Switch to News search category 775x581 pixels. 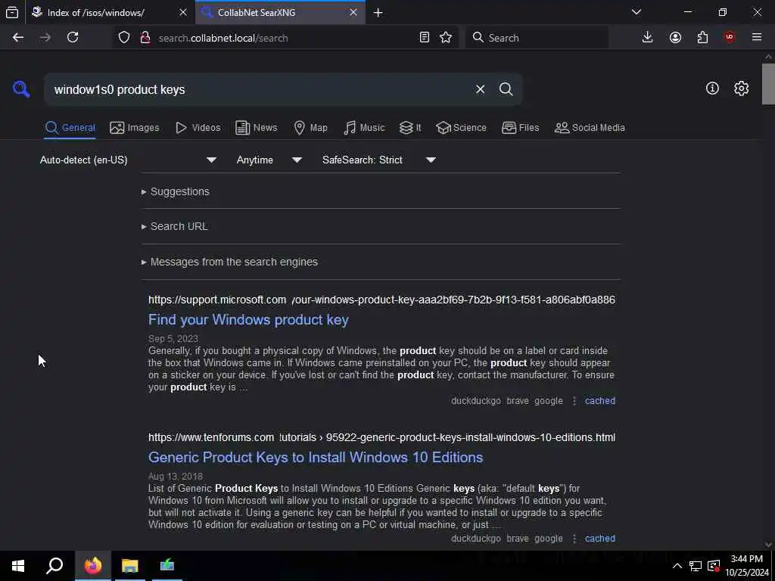pyautogui.click(x=256, y=127)
